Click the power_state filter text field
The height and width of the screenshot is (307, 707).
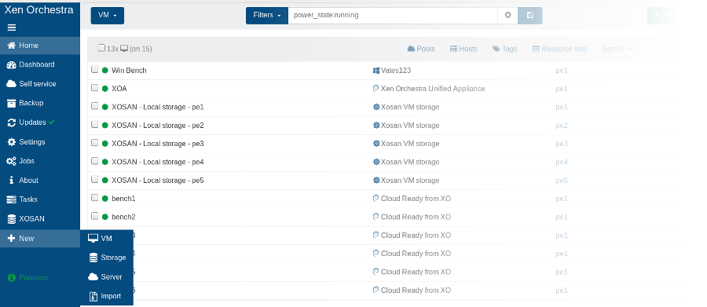tap(394, 15)
